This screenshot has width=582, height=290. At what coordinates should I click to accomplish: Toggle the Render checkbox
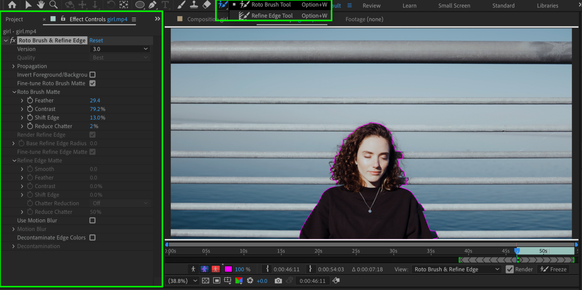point(510,269)
